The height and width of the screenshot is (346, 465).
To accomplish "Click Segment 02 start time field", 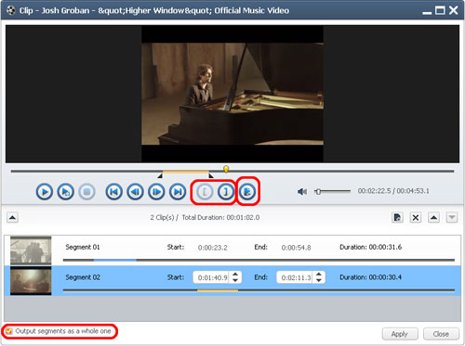I will tap(211, 277).
